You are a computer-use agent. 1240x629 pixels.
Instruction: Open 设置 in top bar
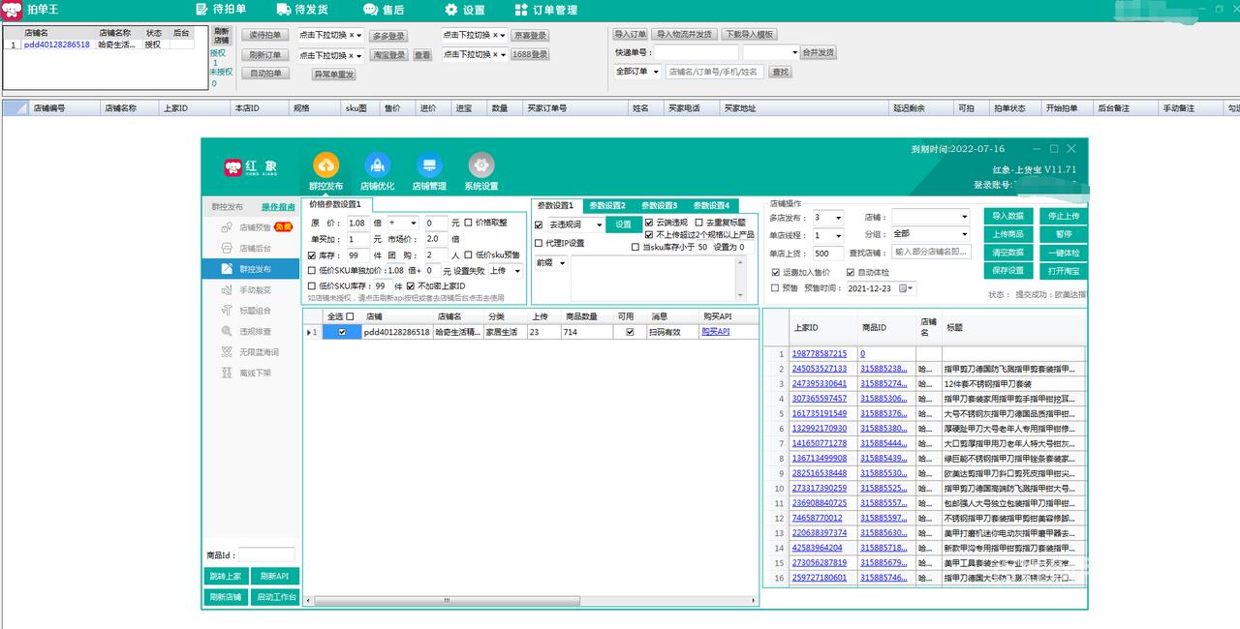pyautogui.click(x=464, y=10)
